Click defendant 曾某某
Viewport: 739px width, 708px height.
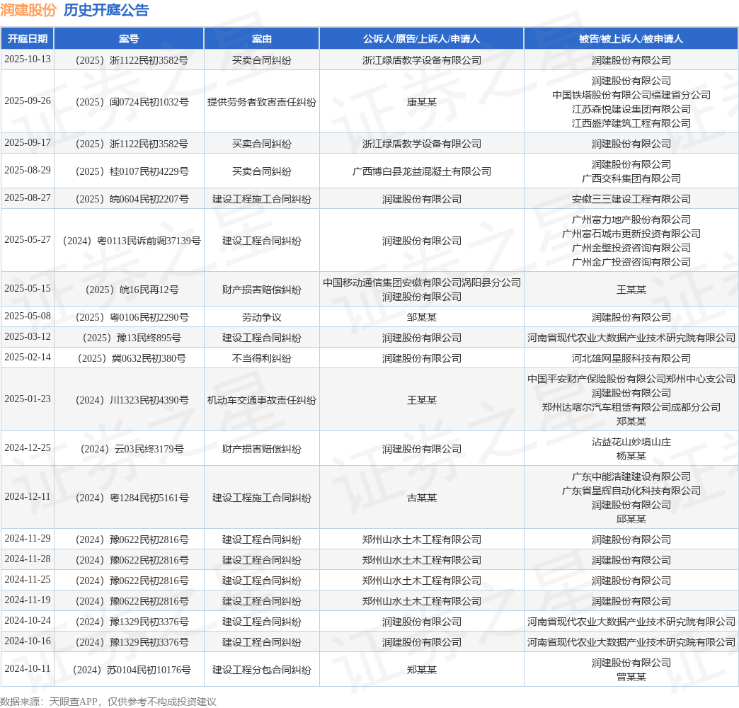(631, 677)
